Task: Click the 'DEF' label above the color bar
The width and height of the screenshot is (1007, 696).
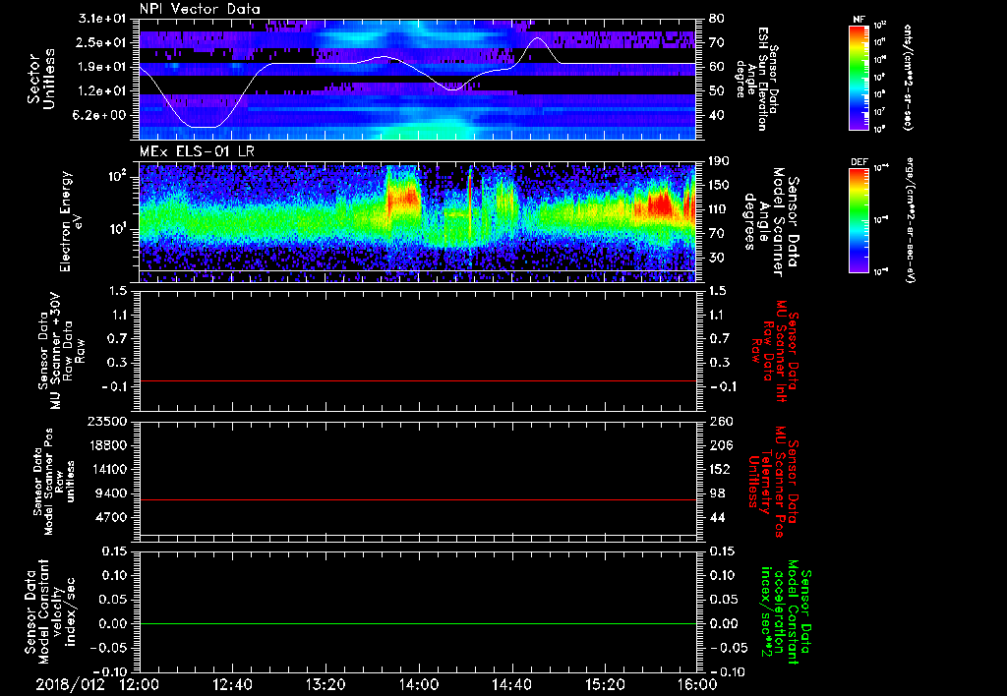Action: (x=859, y=162)
